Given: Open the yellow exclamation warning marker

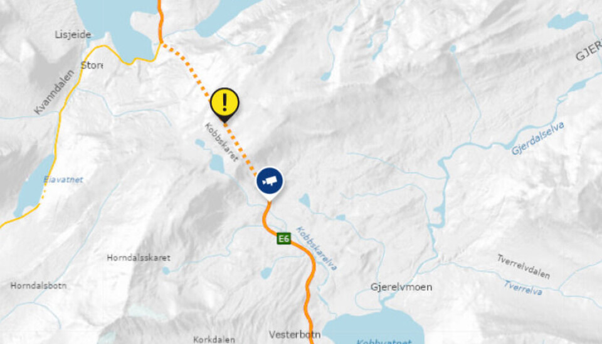Looking at the screenshot, I should coord(224,102).
